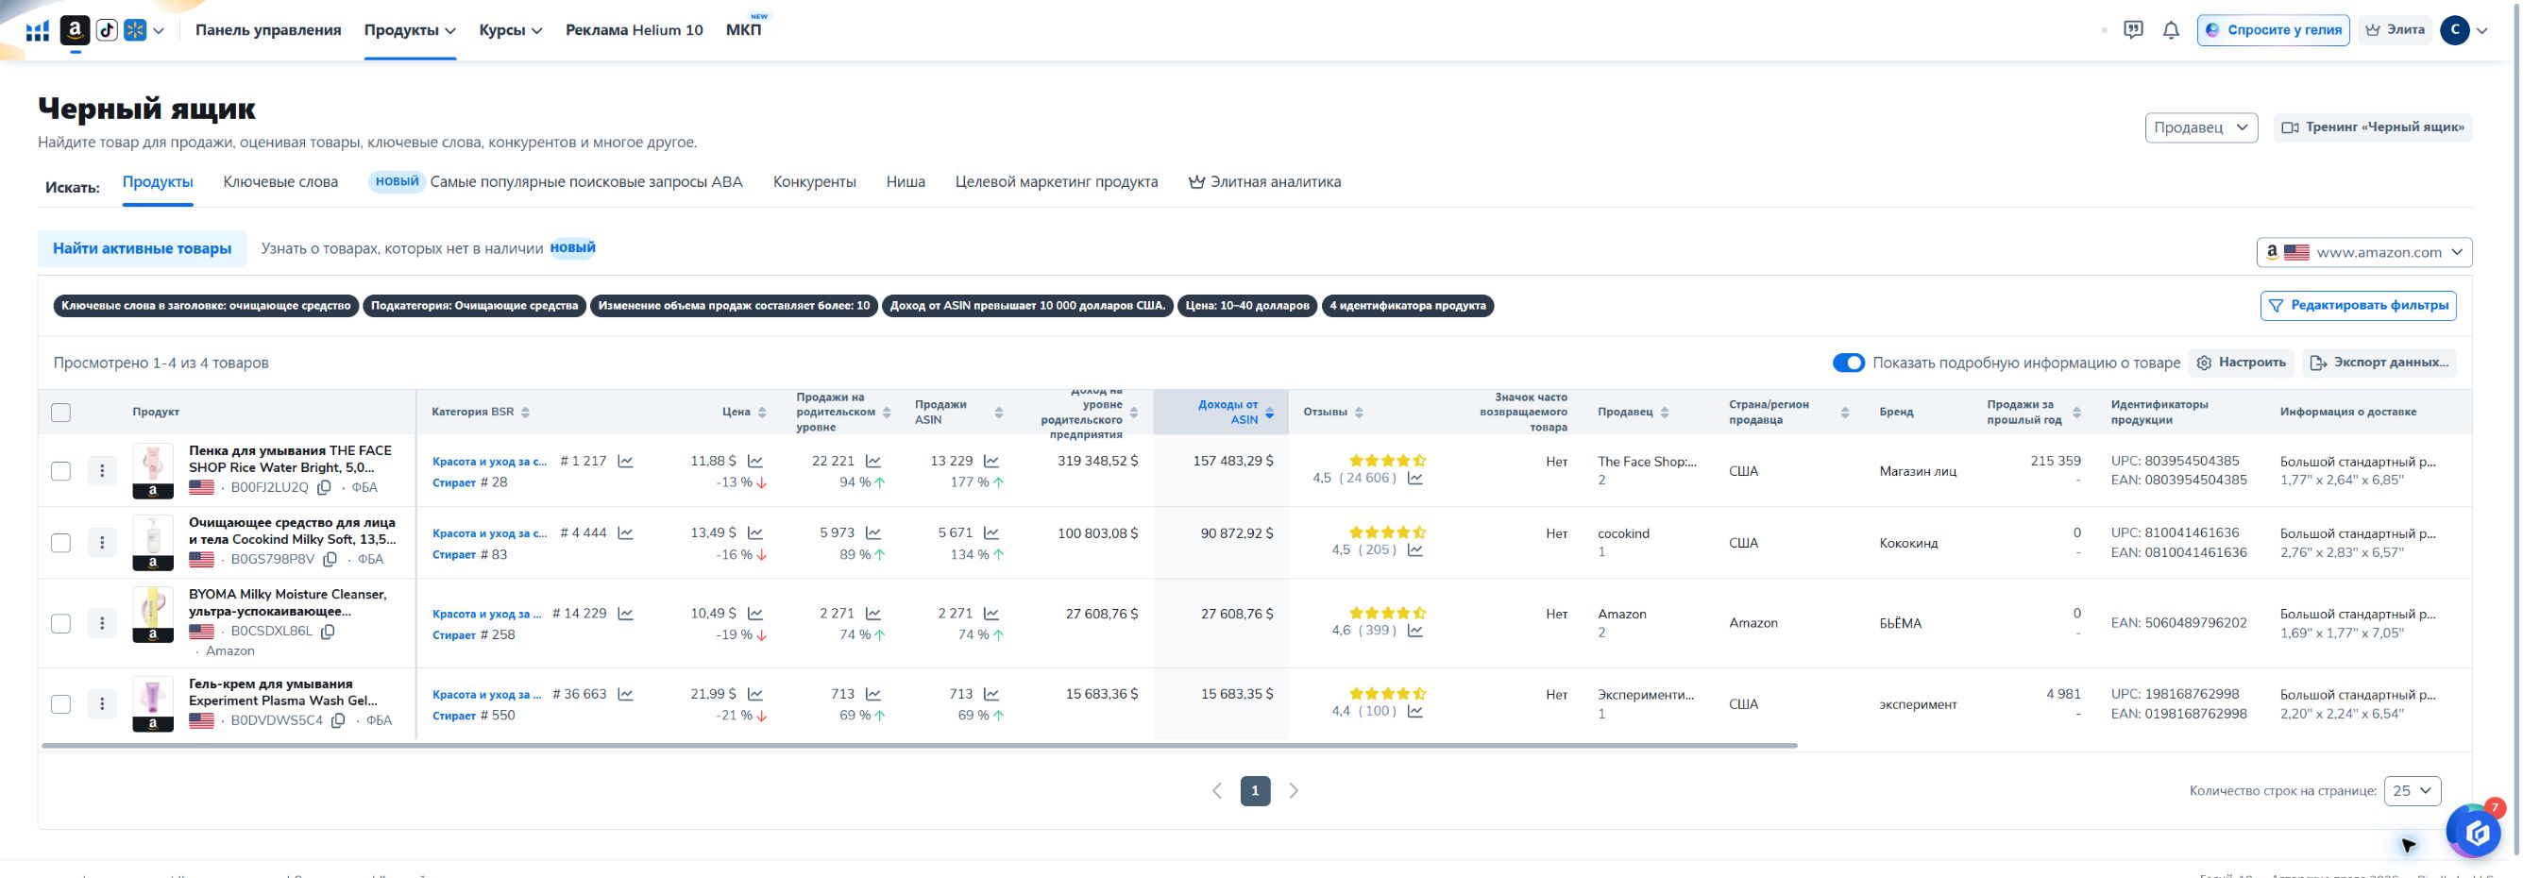
Task: Click Редактировать фильтры button
Action: point(2358,305)
